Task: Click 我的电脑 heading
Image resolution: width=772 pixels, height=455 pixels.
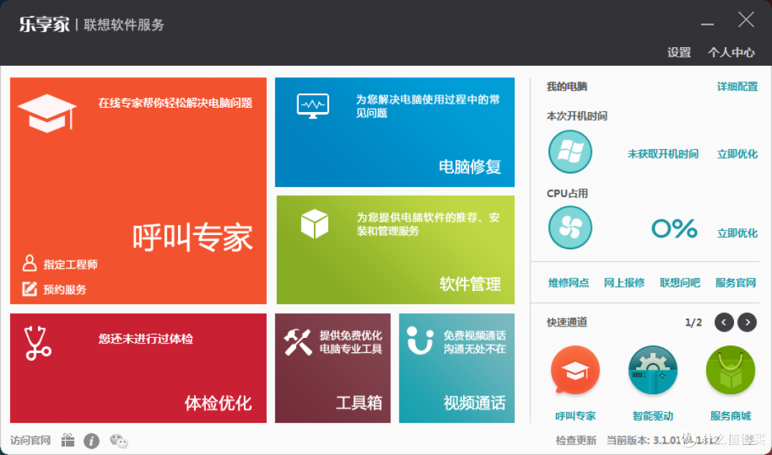Action: coord(567,86)
